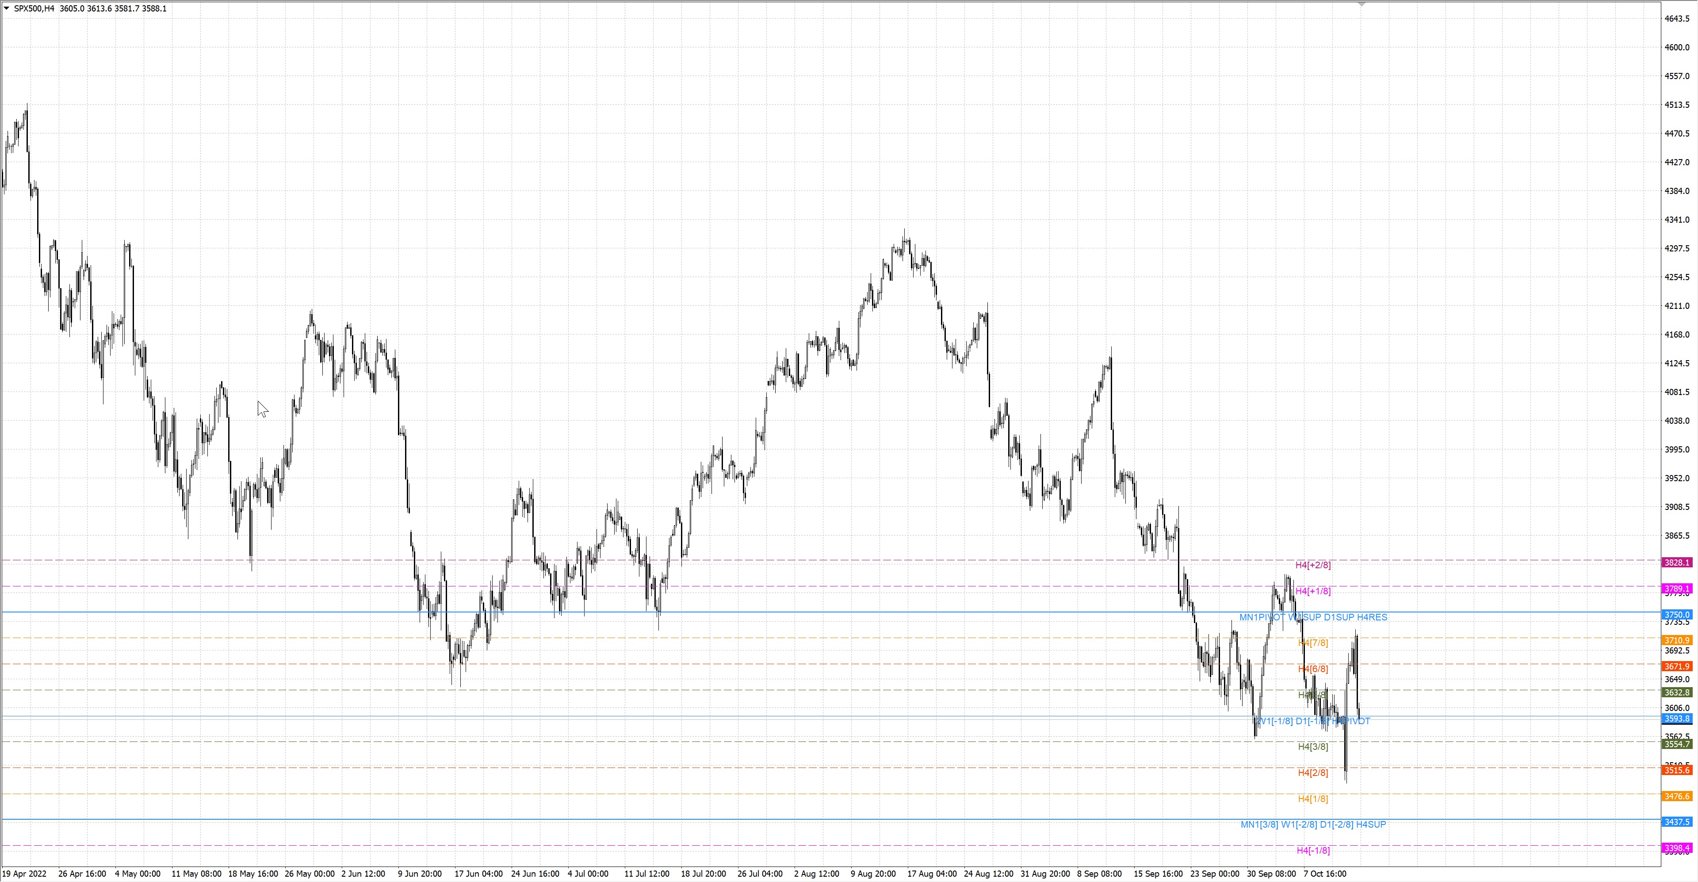This screenshot has width=1698, height=882.
Task: Select the H4[3/8] line label
Action: (x=1313, y=746)
